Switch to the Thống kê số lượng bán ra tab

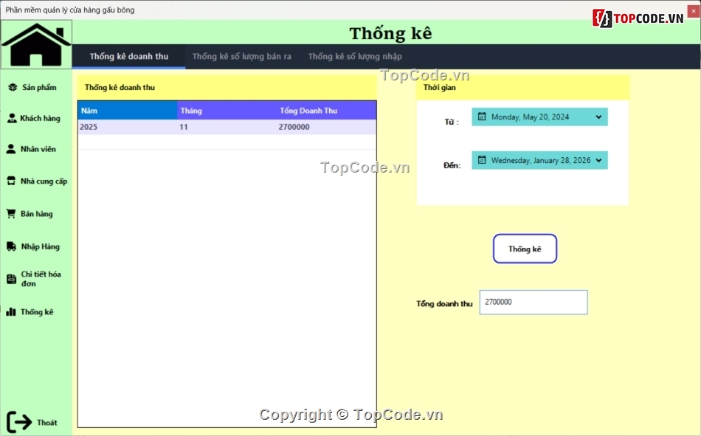[x=242, y=56]
